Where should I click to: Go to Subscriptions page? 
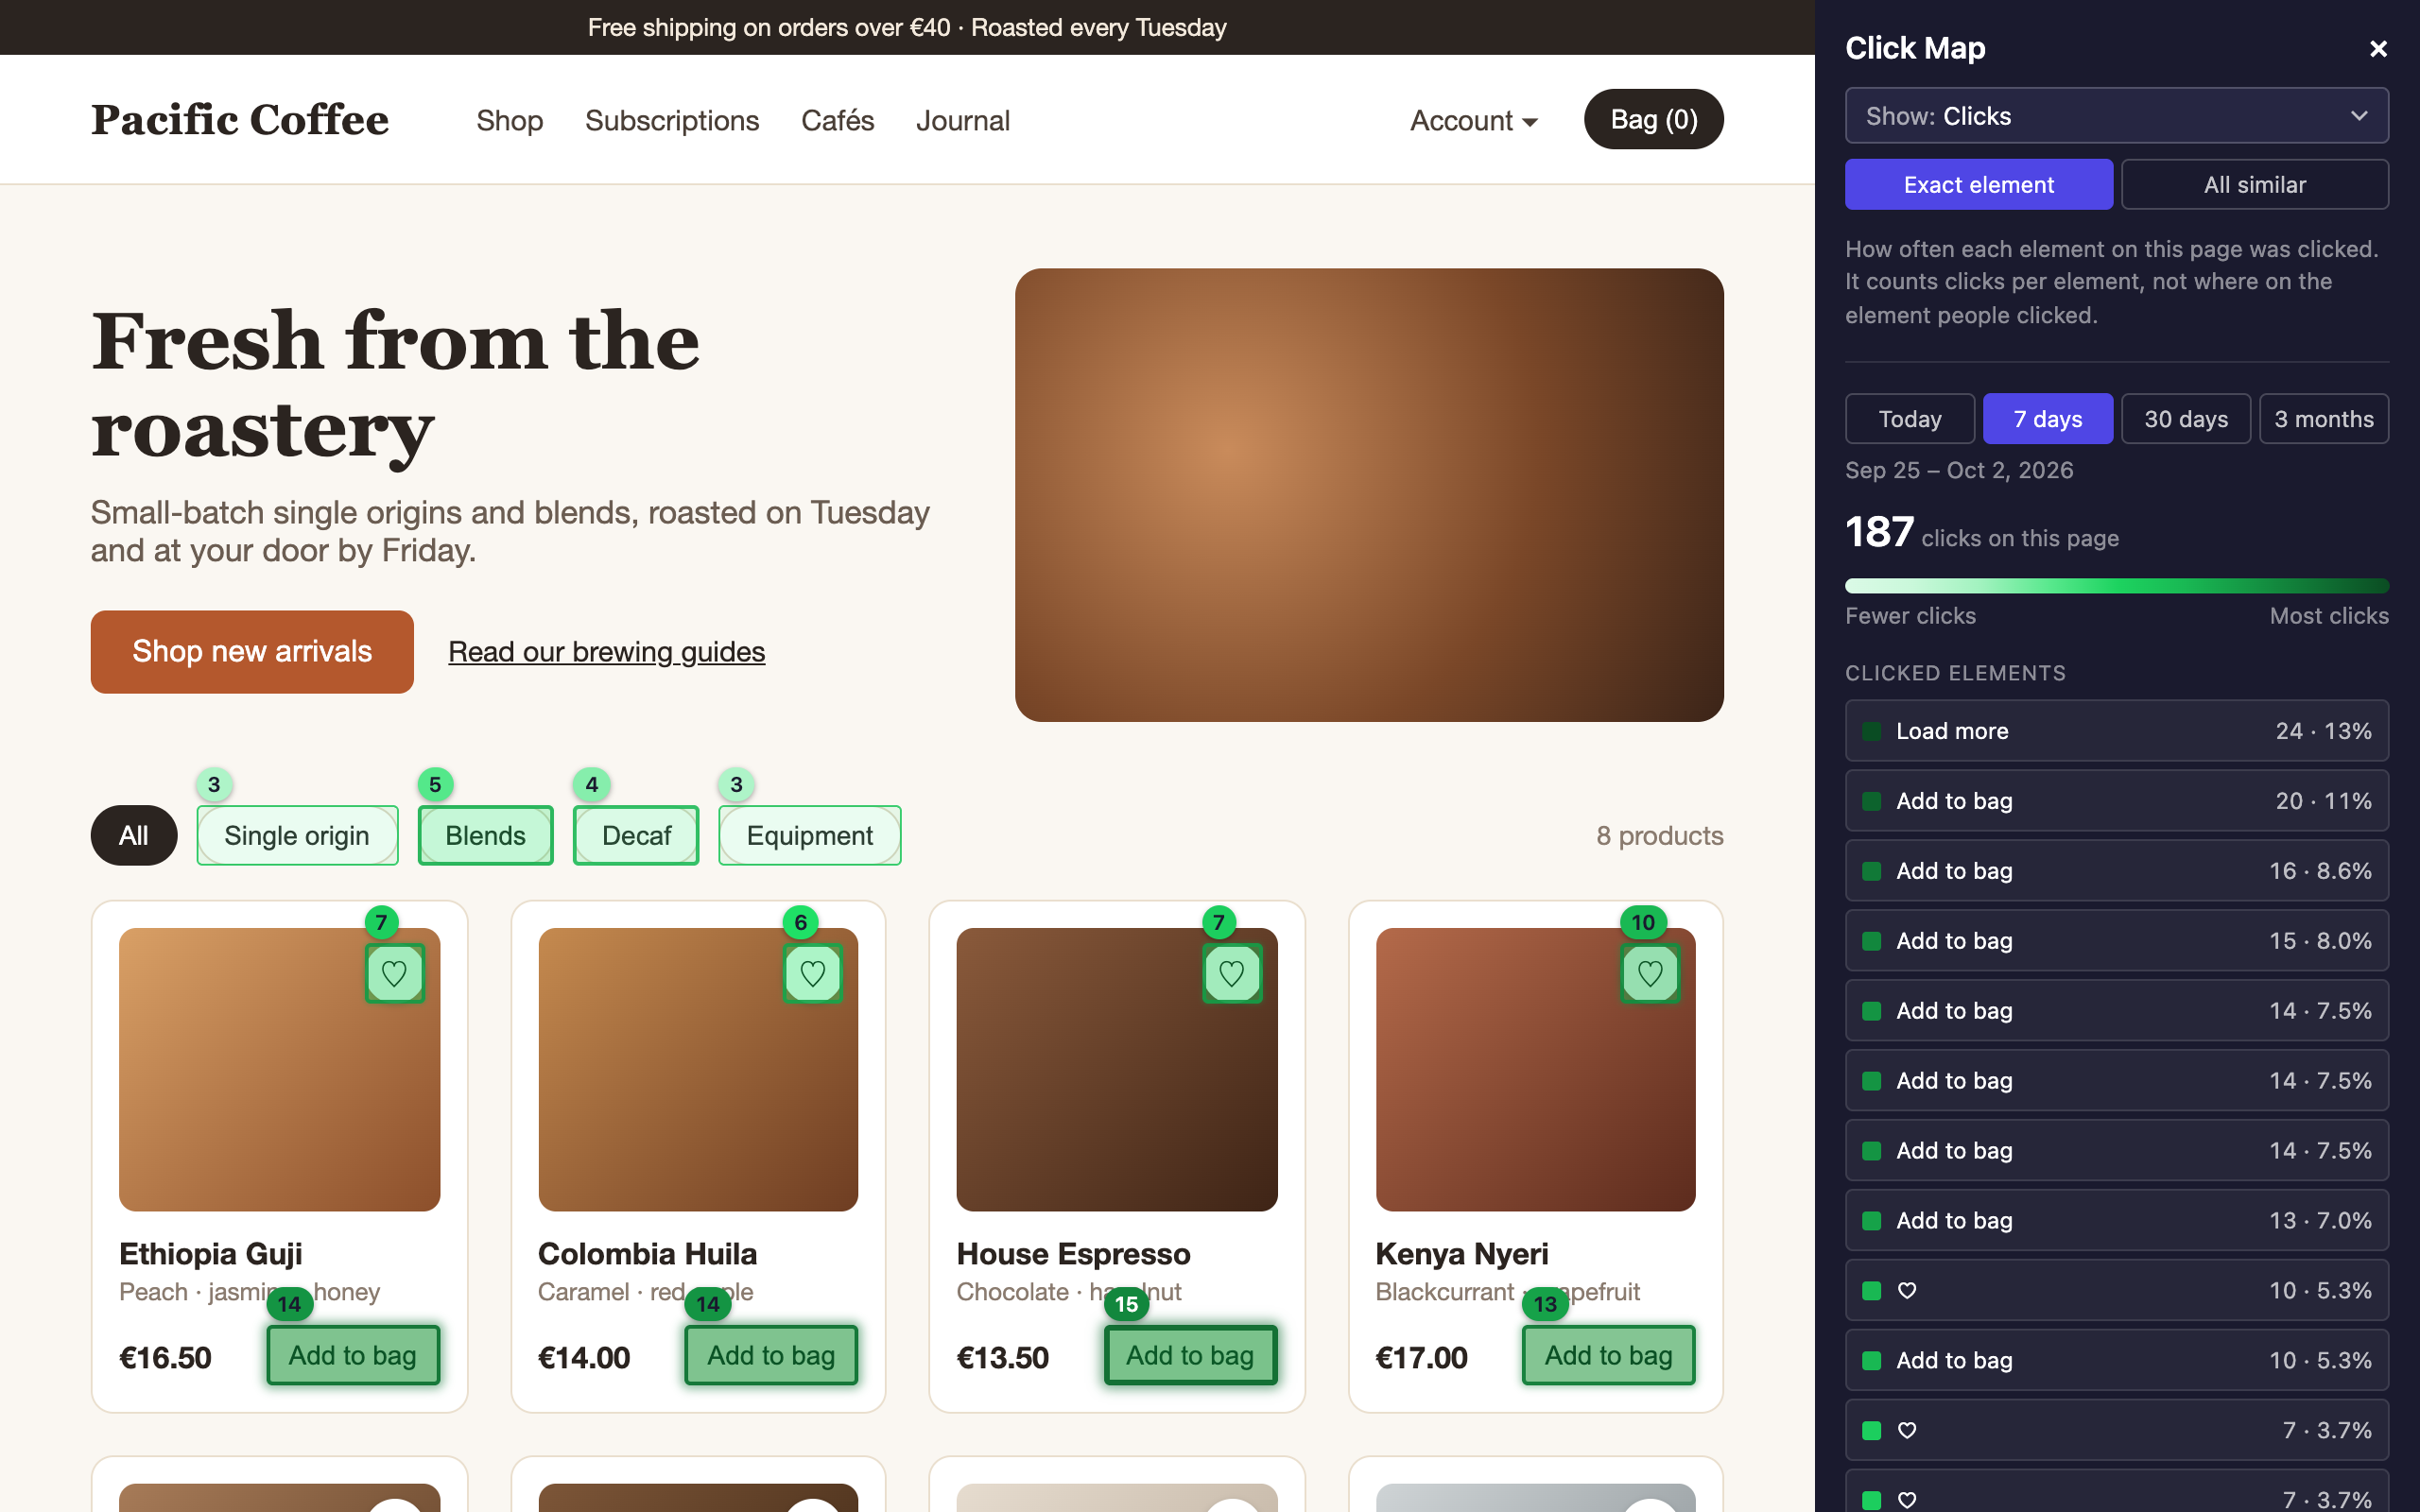[672, 120]
